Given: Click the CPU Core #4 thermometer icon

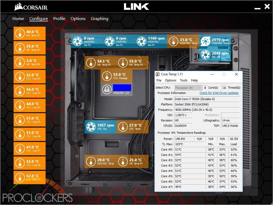Looking at the screenshot, I should click(x=20, y=105).
